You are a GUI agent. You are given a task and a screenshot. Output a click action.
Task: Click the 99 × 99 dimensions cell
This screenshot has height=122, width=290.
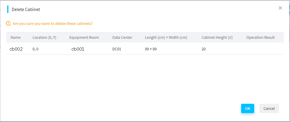[151, 49]
